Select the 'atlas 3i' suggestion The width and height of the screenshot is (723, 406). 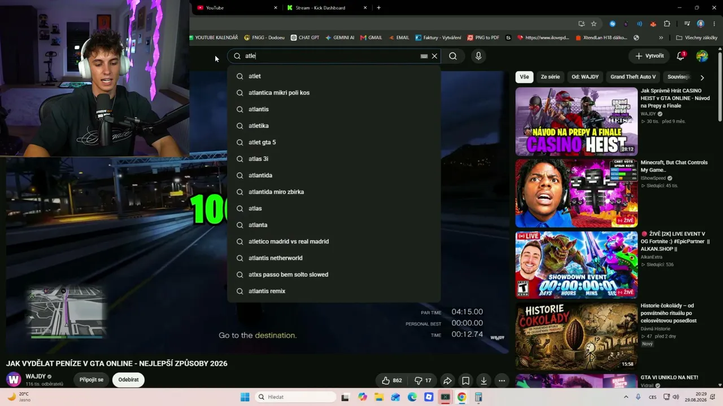pos(334,159)
